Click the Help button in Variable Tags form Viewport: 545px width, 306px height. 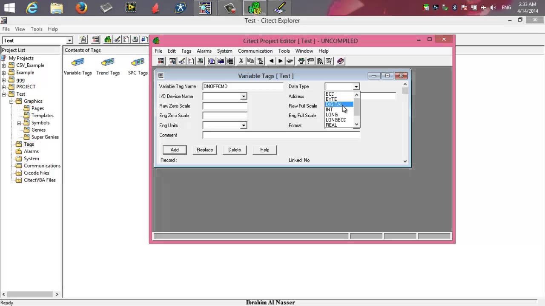[x=265, y=150]
